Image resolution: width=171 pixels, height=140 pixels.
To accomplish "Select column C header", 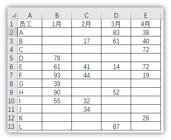I will click(x=87, y=15).
